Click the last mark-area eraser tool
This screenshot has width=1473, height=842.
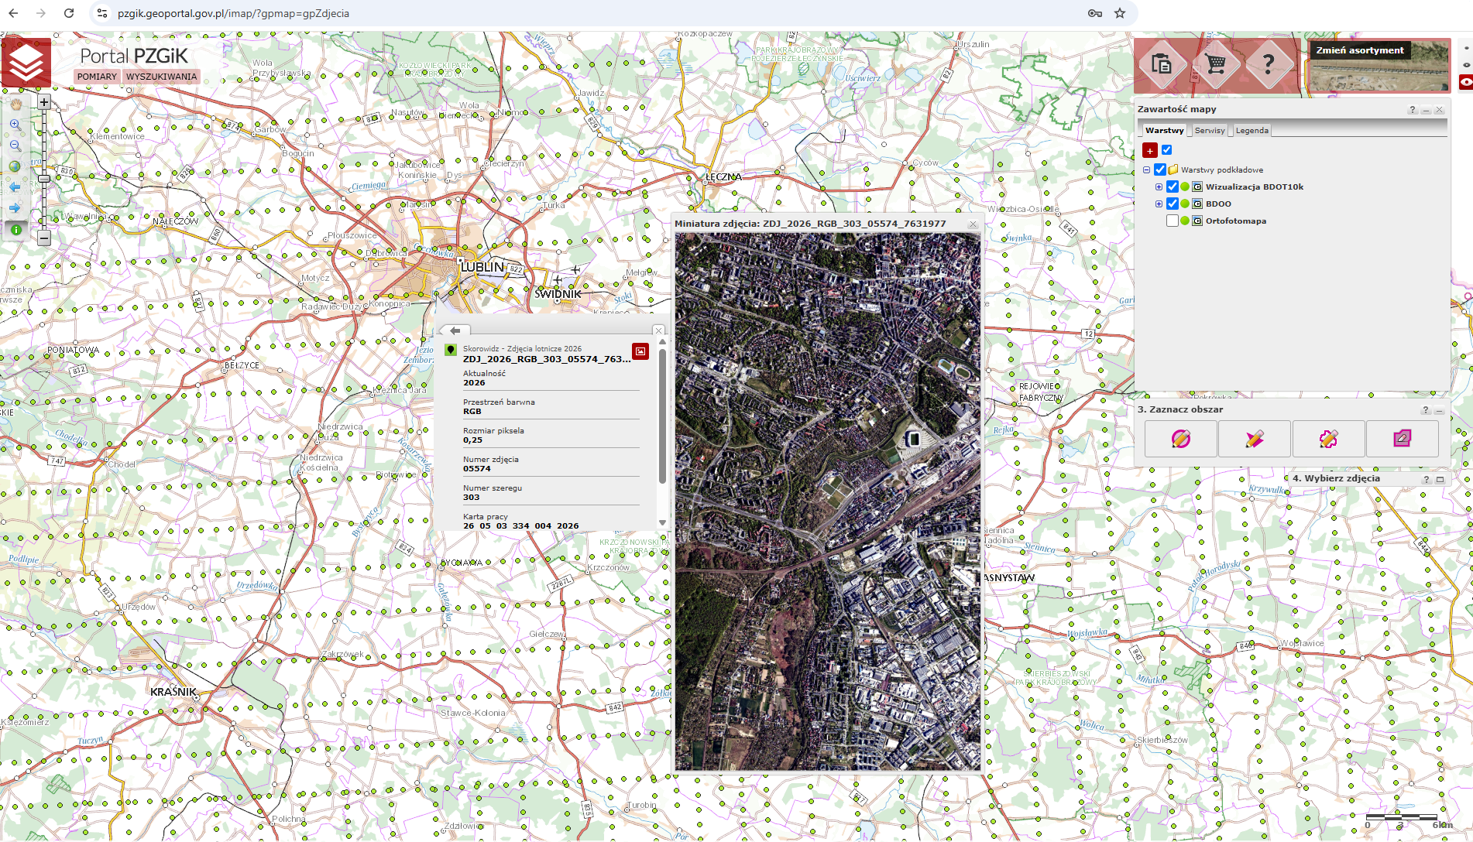click(x=1402, y=439)
